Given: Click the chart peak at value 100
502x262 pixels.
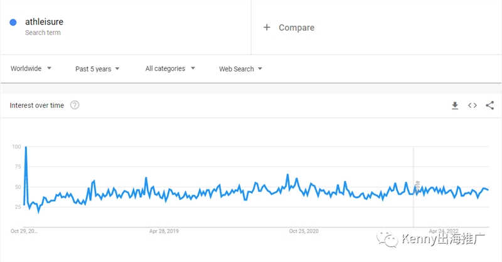Looking at the screenshot, I should (x=26, y=147).
